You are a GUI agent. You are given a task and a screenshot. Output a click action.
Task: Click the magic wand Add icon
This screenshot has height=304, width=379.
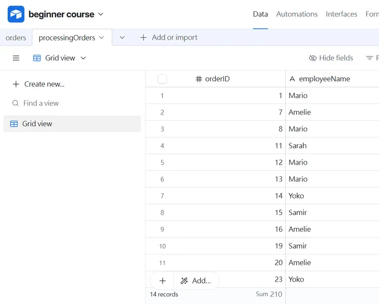[184, 280]
